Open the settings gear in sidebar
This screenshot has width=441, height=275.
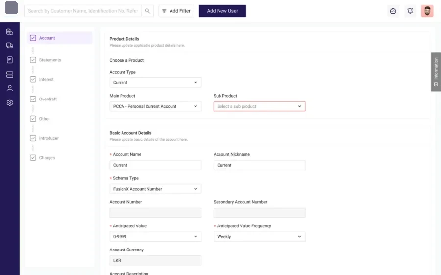(x=10, y=103)
